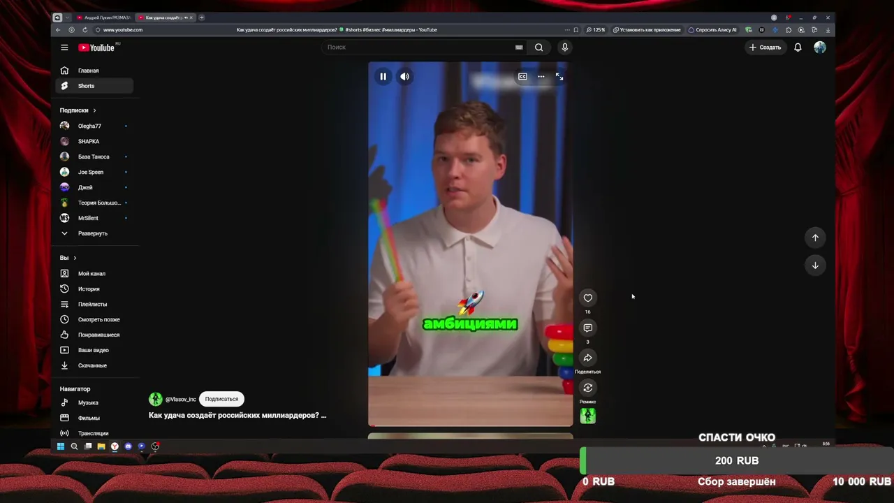Open the on-screen keyboard in search box
The image size is (894, 503).
click(x=519, y=48)
